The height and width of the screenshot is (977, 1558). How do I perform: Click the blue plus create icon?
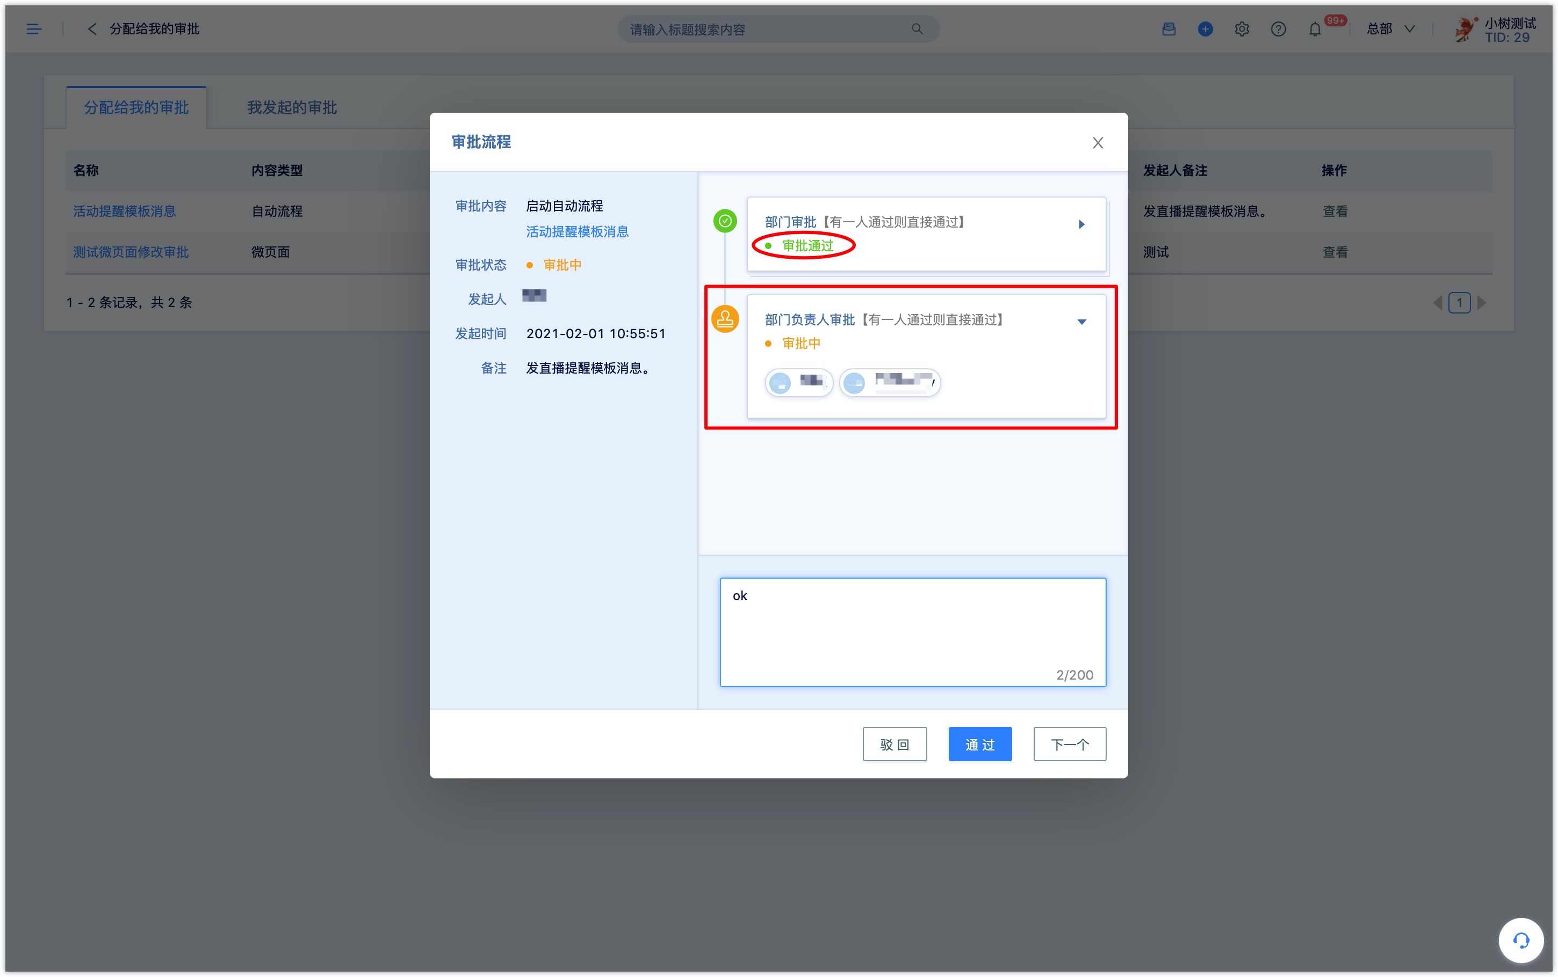[1205, 29]
